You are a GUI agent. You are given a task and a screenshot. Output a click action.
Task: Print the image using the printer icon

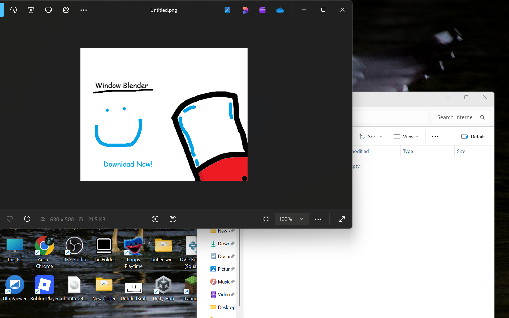pos(49,10)
